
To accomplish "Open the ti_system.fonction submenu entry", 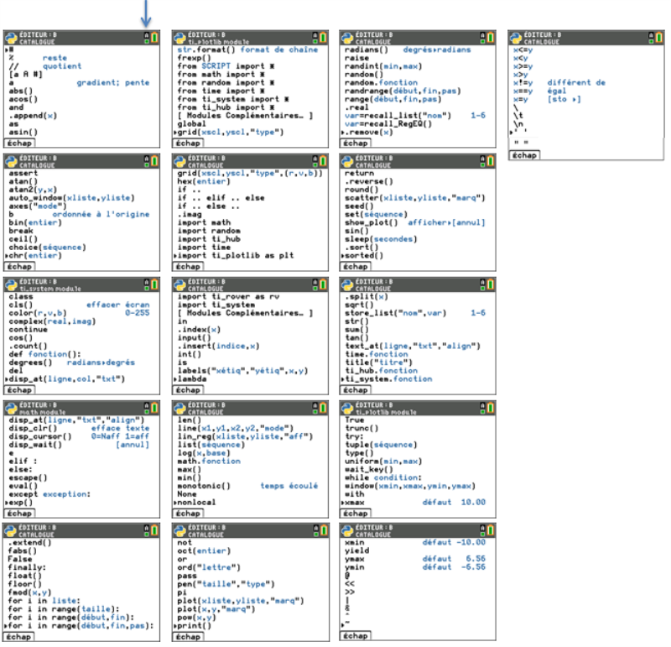I will point(389,378).
